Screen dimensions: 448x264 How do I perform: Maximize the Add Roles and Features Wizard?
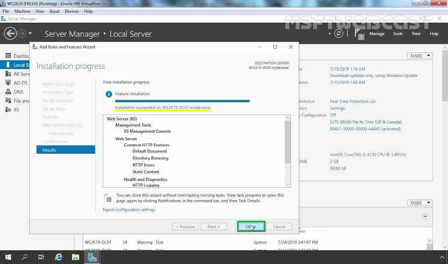275,47
